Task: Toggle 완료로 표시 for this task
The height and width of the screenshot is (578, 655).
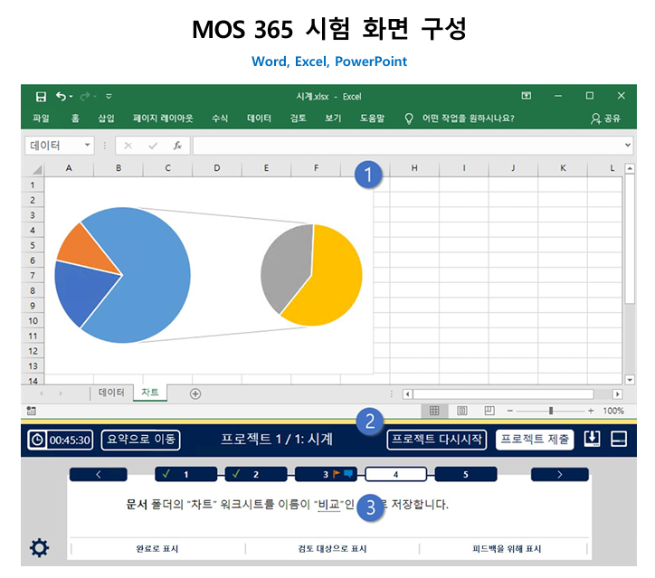Action: (x=157, y=549)
